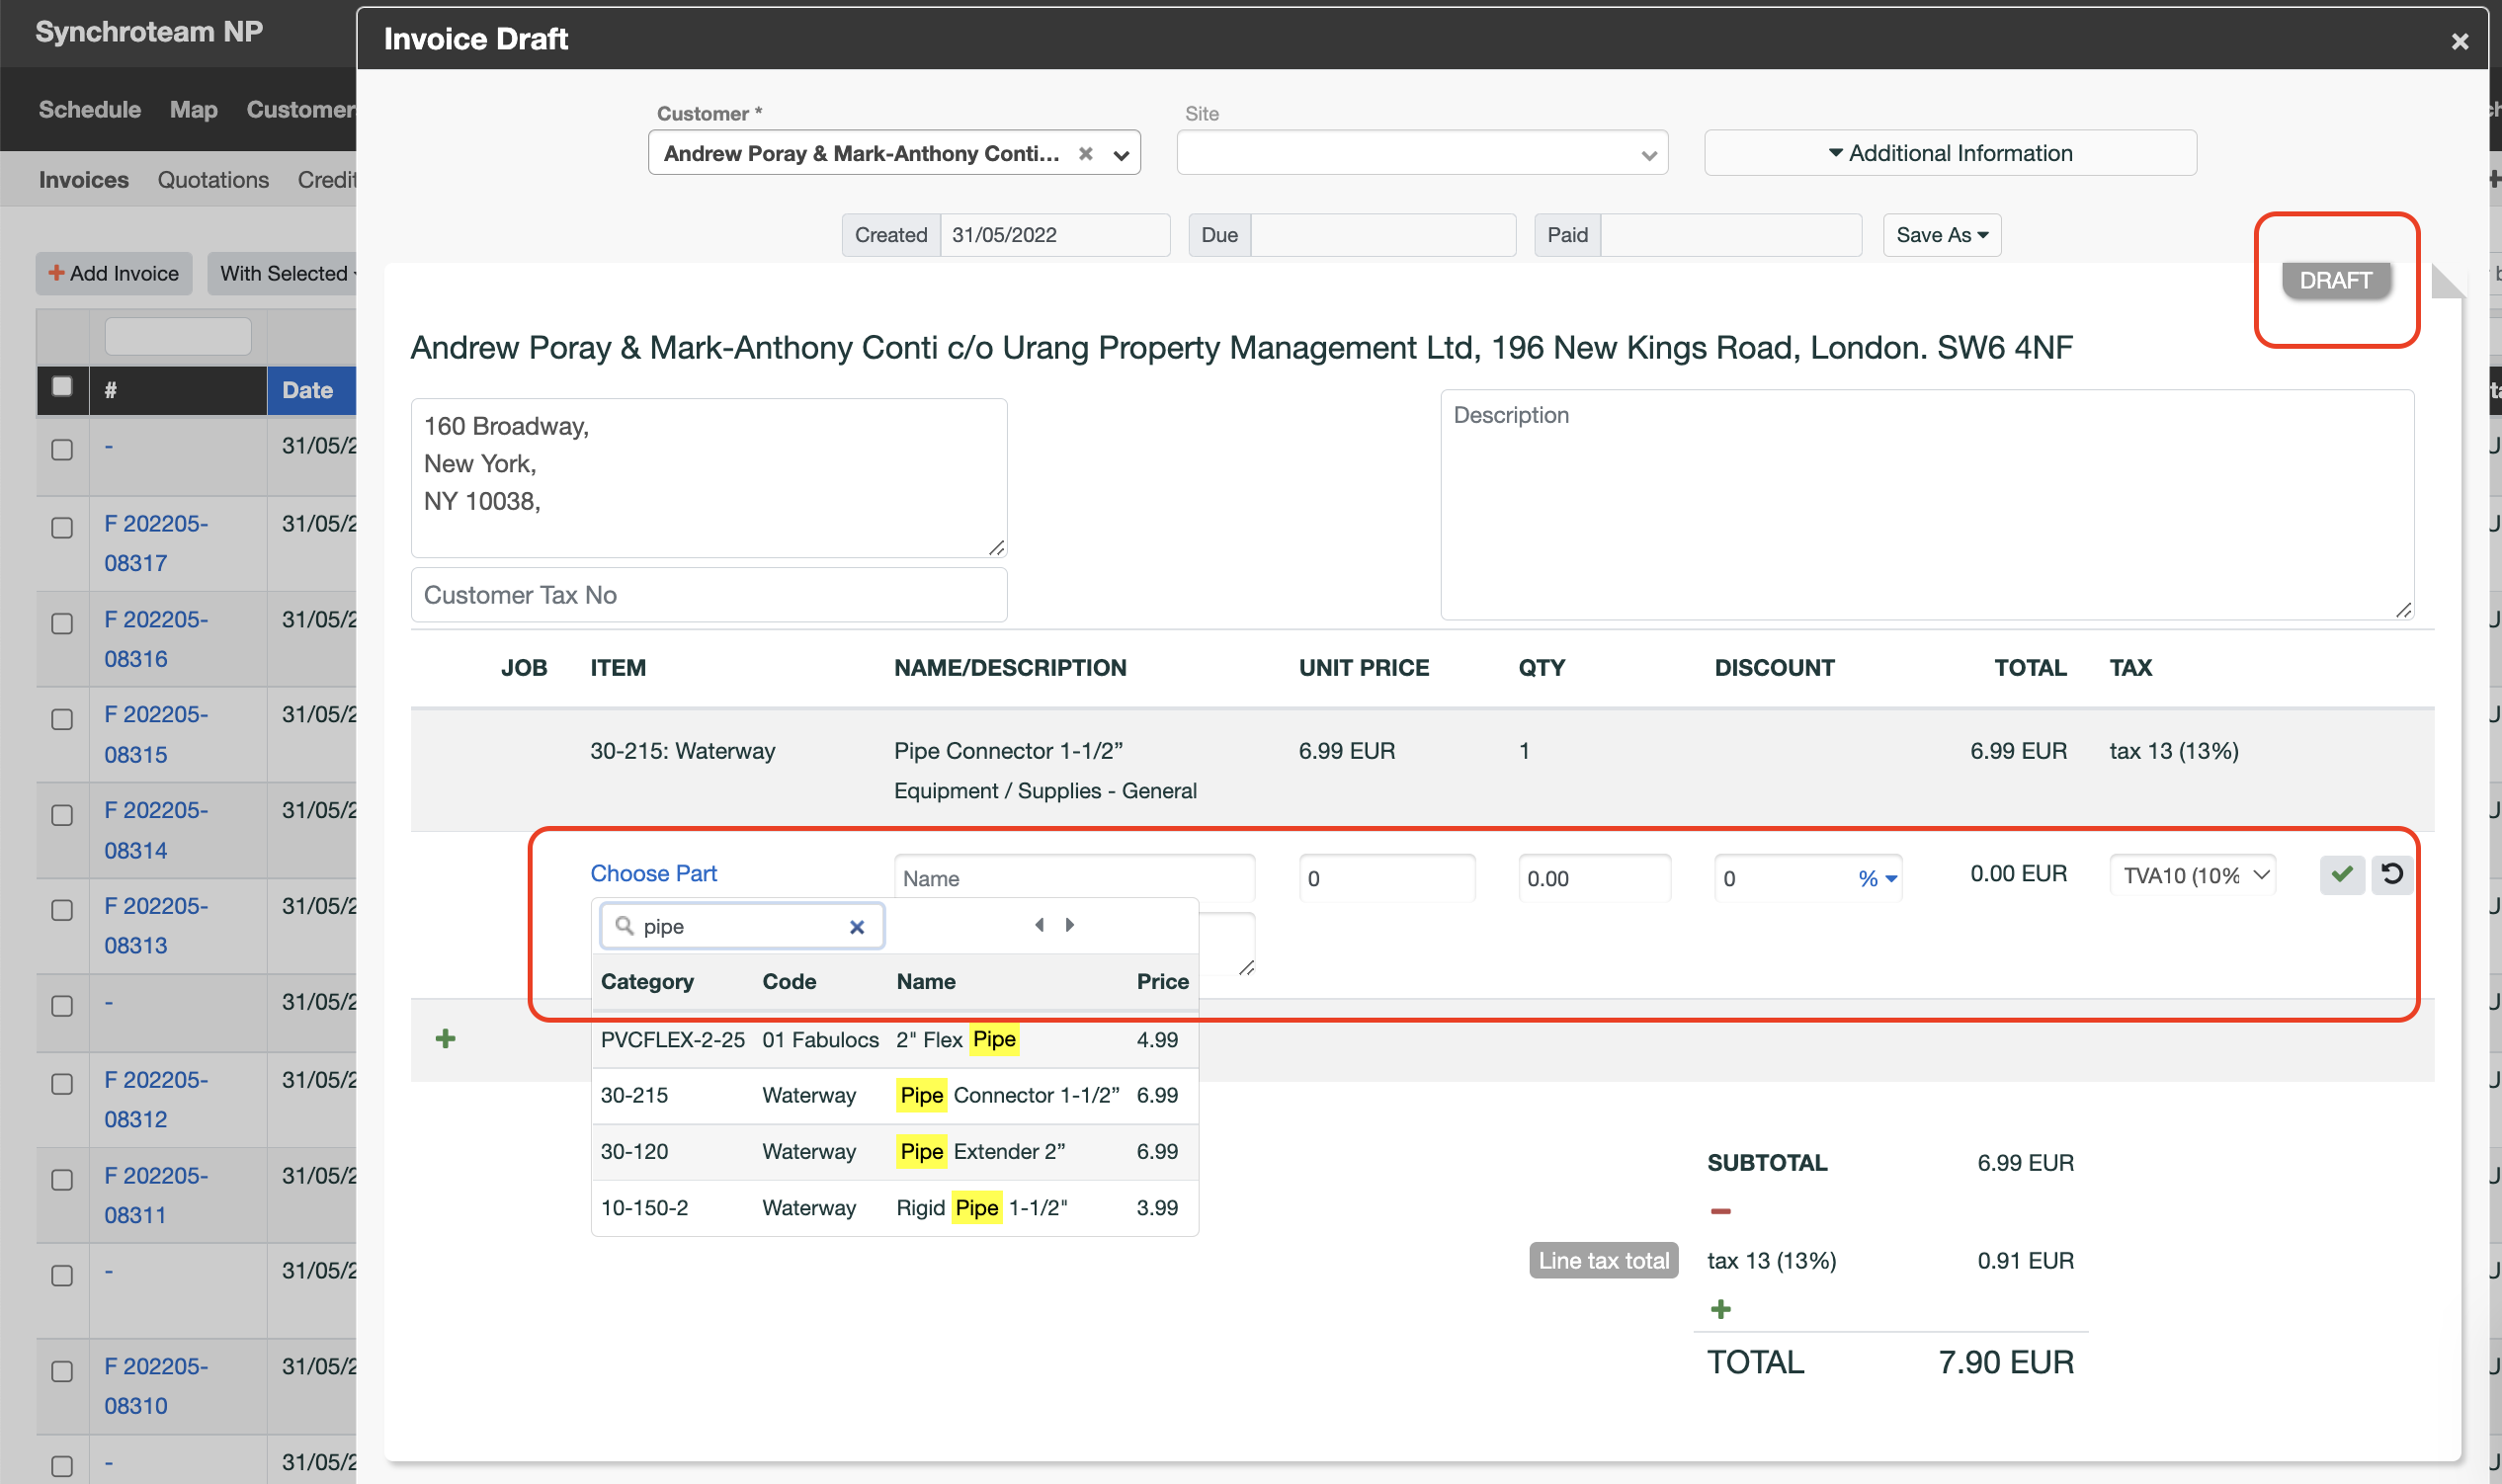The width and height of the screenshot is (2502, 1484).
Task: Open invoice F 202205-08314 link
Action: point(156,830)
